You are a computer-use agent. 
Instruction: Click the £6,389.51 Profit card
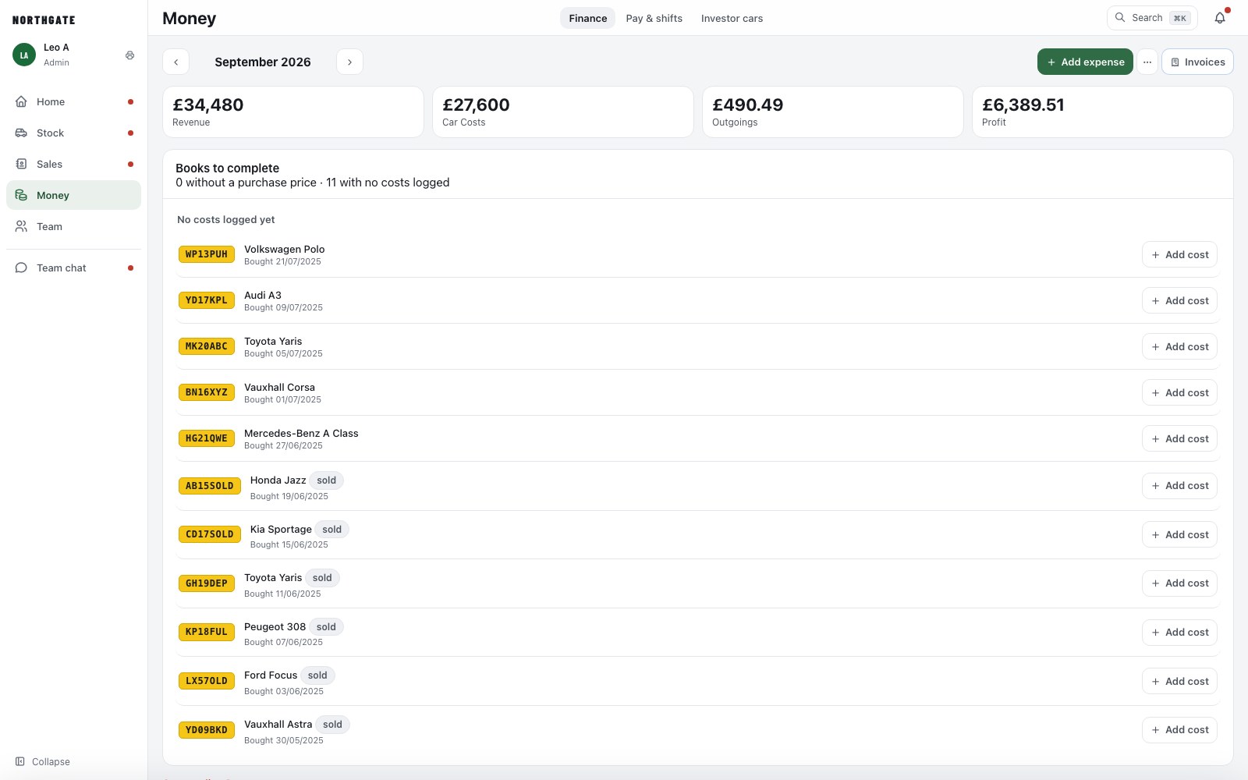click(x=1102, y=112)
